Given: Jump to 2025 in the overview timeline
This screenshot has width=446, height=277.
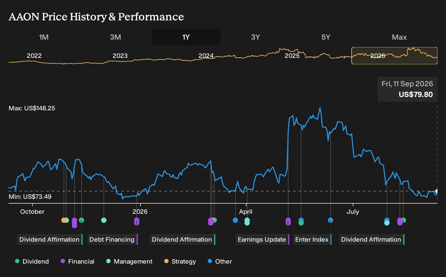Looking at the screenshot, I should click(x=292, y=56).
